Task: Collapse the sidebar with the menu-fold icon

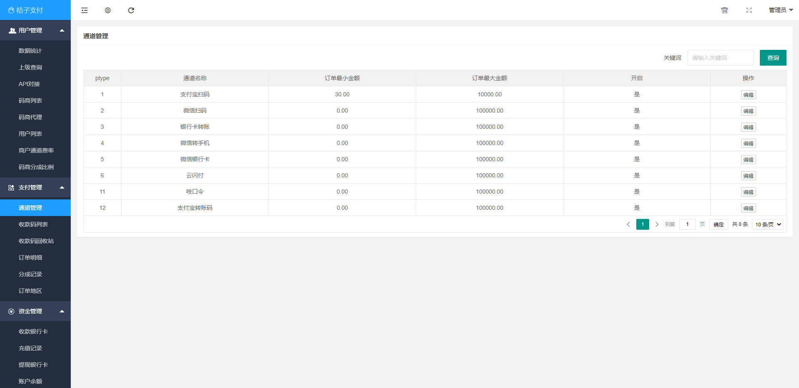Action: 84,10
